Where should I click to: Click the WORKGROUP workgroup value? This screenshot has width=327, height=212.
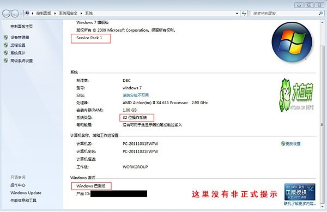(x=135, y=167)
